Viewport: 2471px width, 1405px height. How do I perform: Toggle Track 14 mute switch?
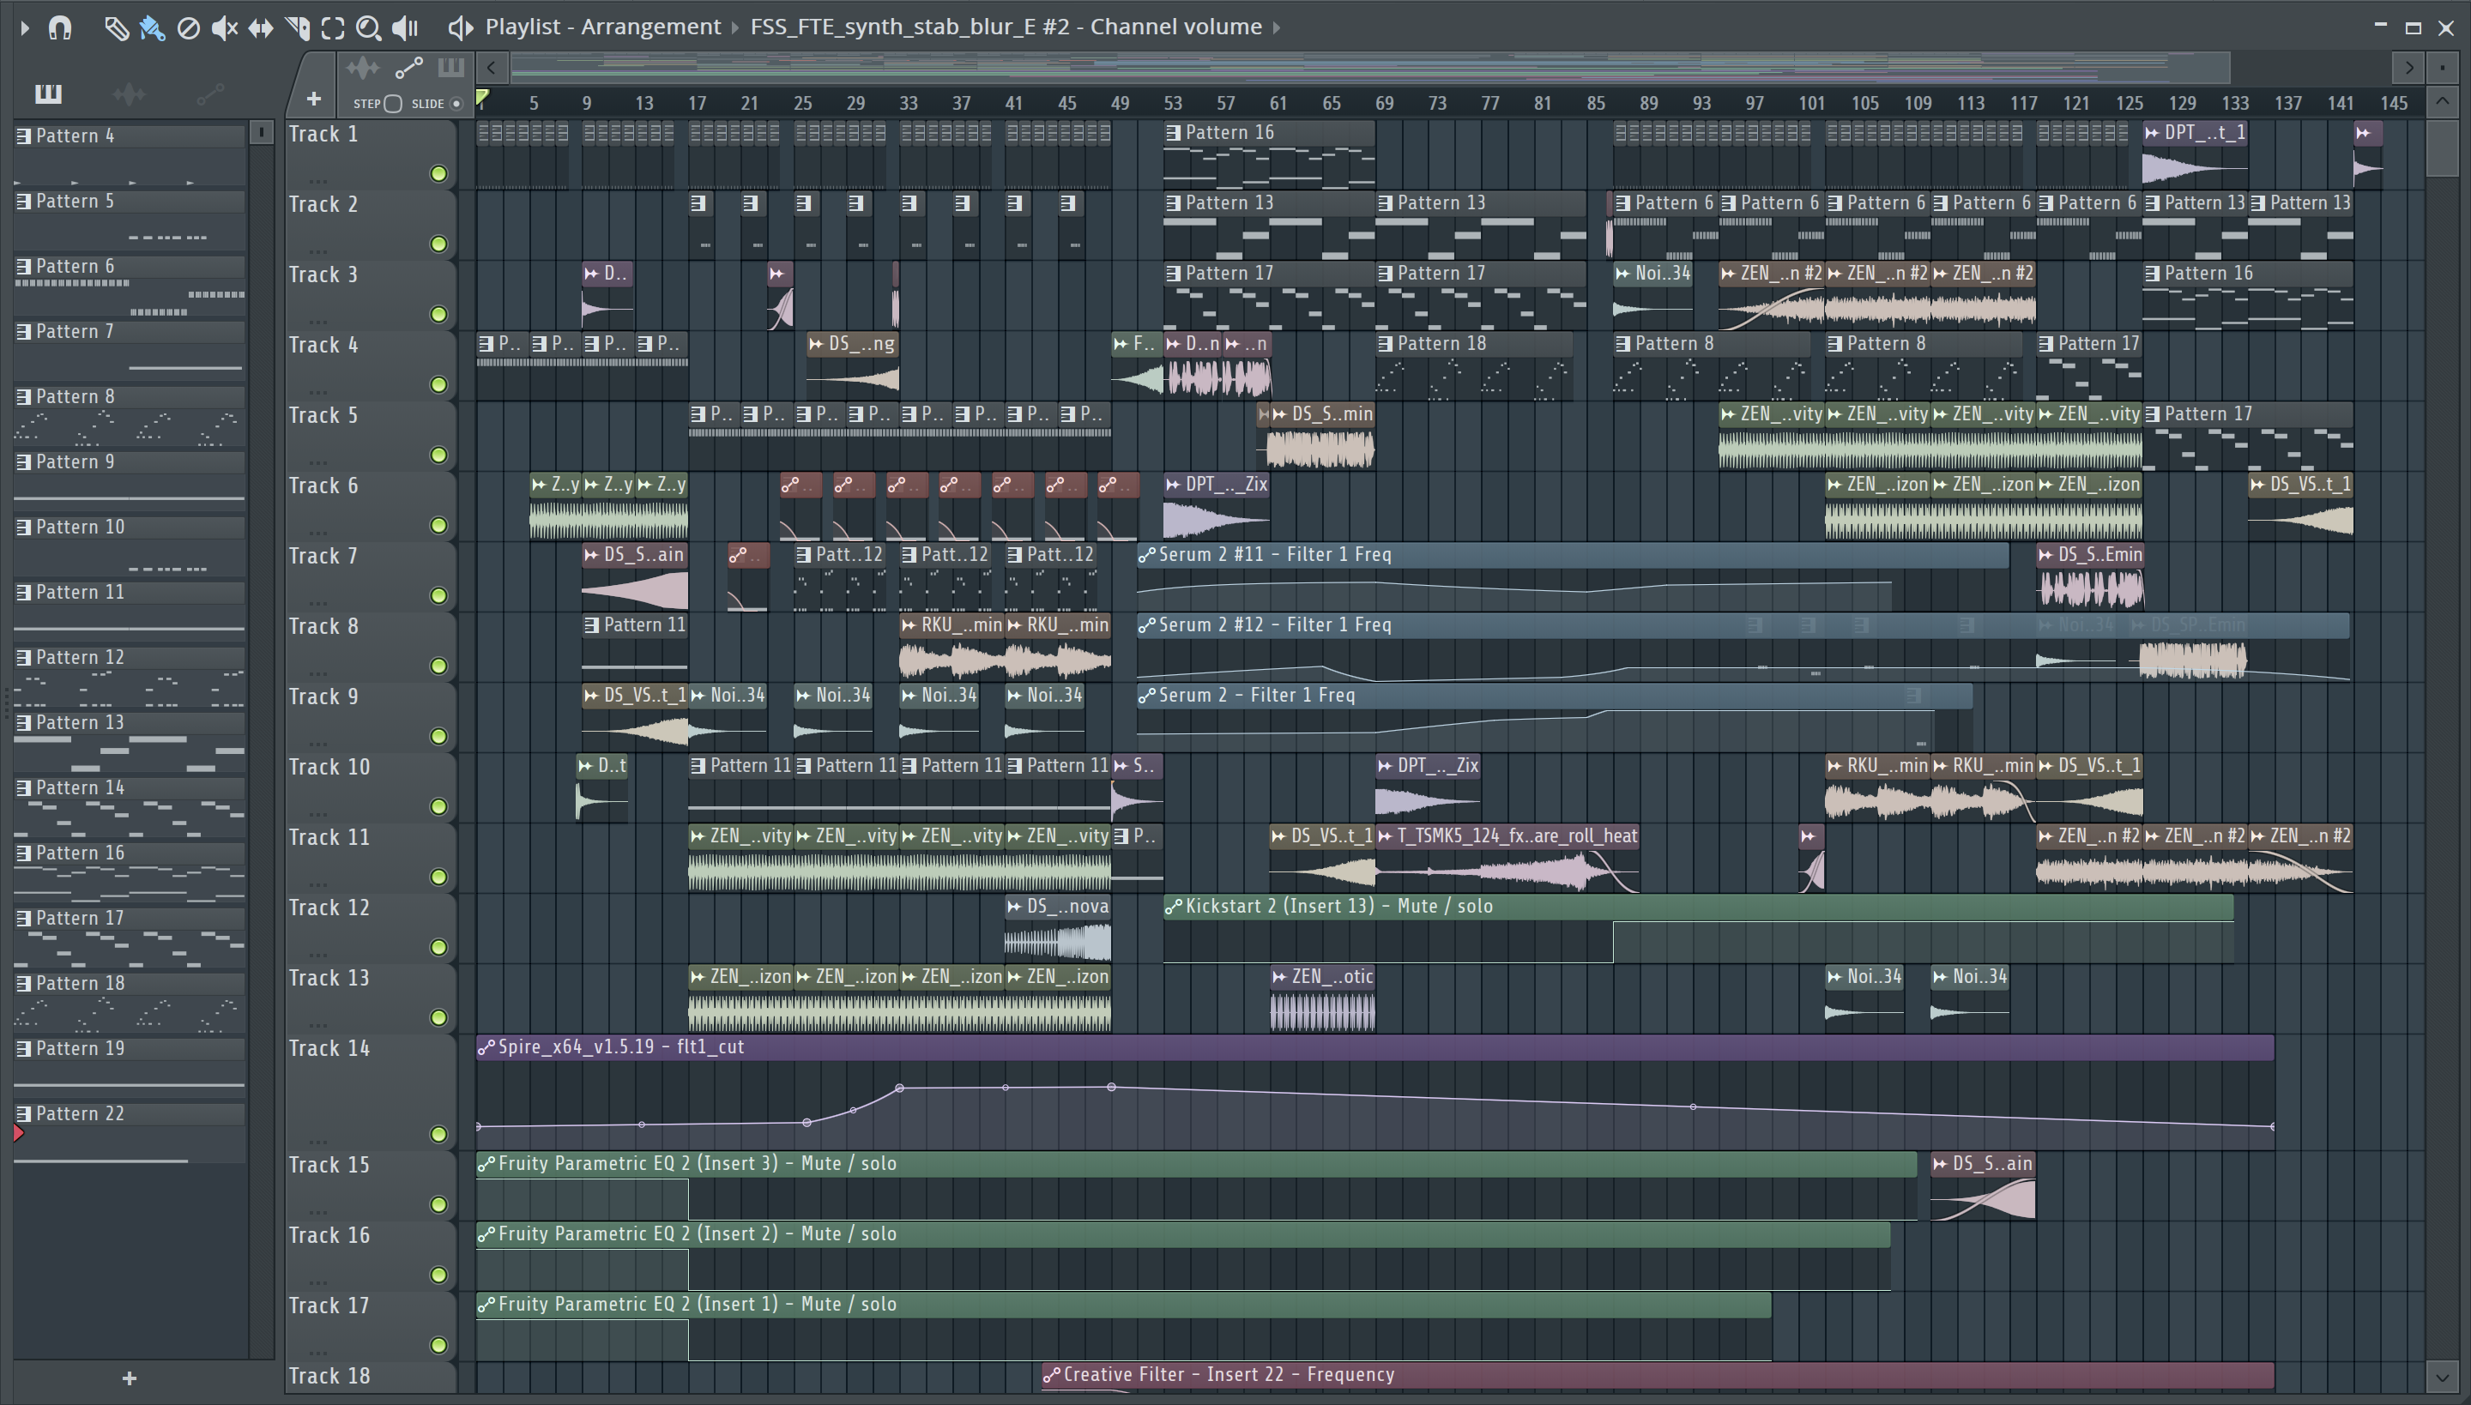(438, 1135)
